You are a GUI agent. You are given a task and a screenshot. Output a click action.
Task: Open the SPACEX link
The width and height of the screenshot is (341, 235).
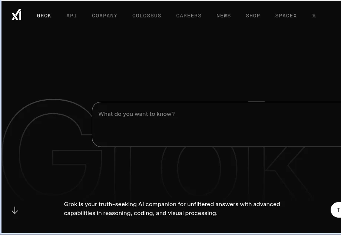[x=286, y=16]
